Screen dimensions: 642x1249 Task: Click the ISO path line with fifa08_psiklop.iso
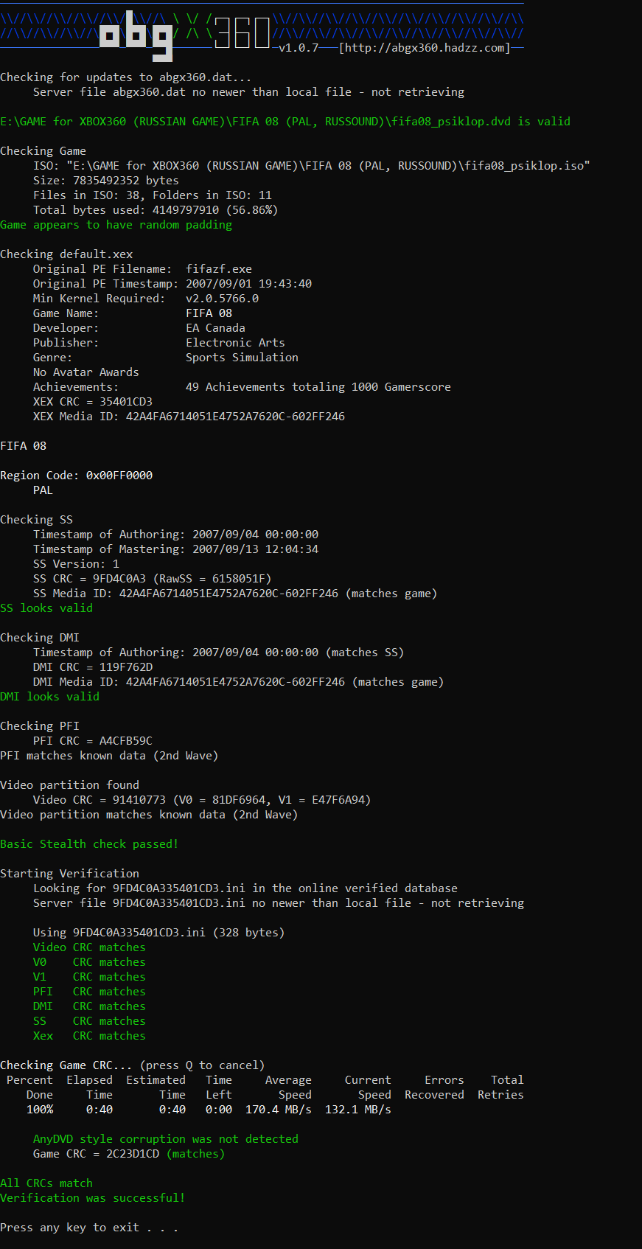coord(312,166)
